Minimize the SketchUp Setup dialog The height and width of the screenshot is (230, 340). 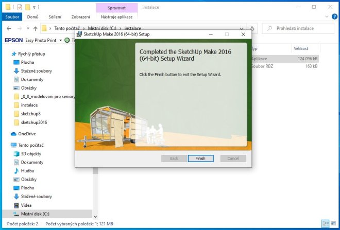pos(211,34)
